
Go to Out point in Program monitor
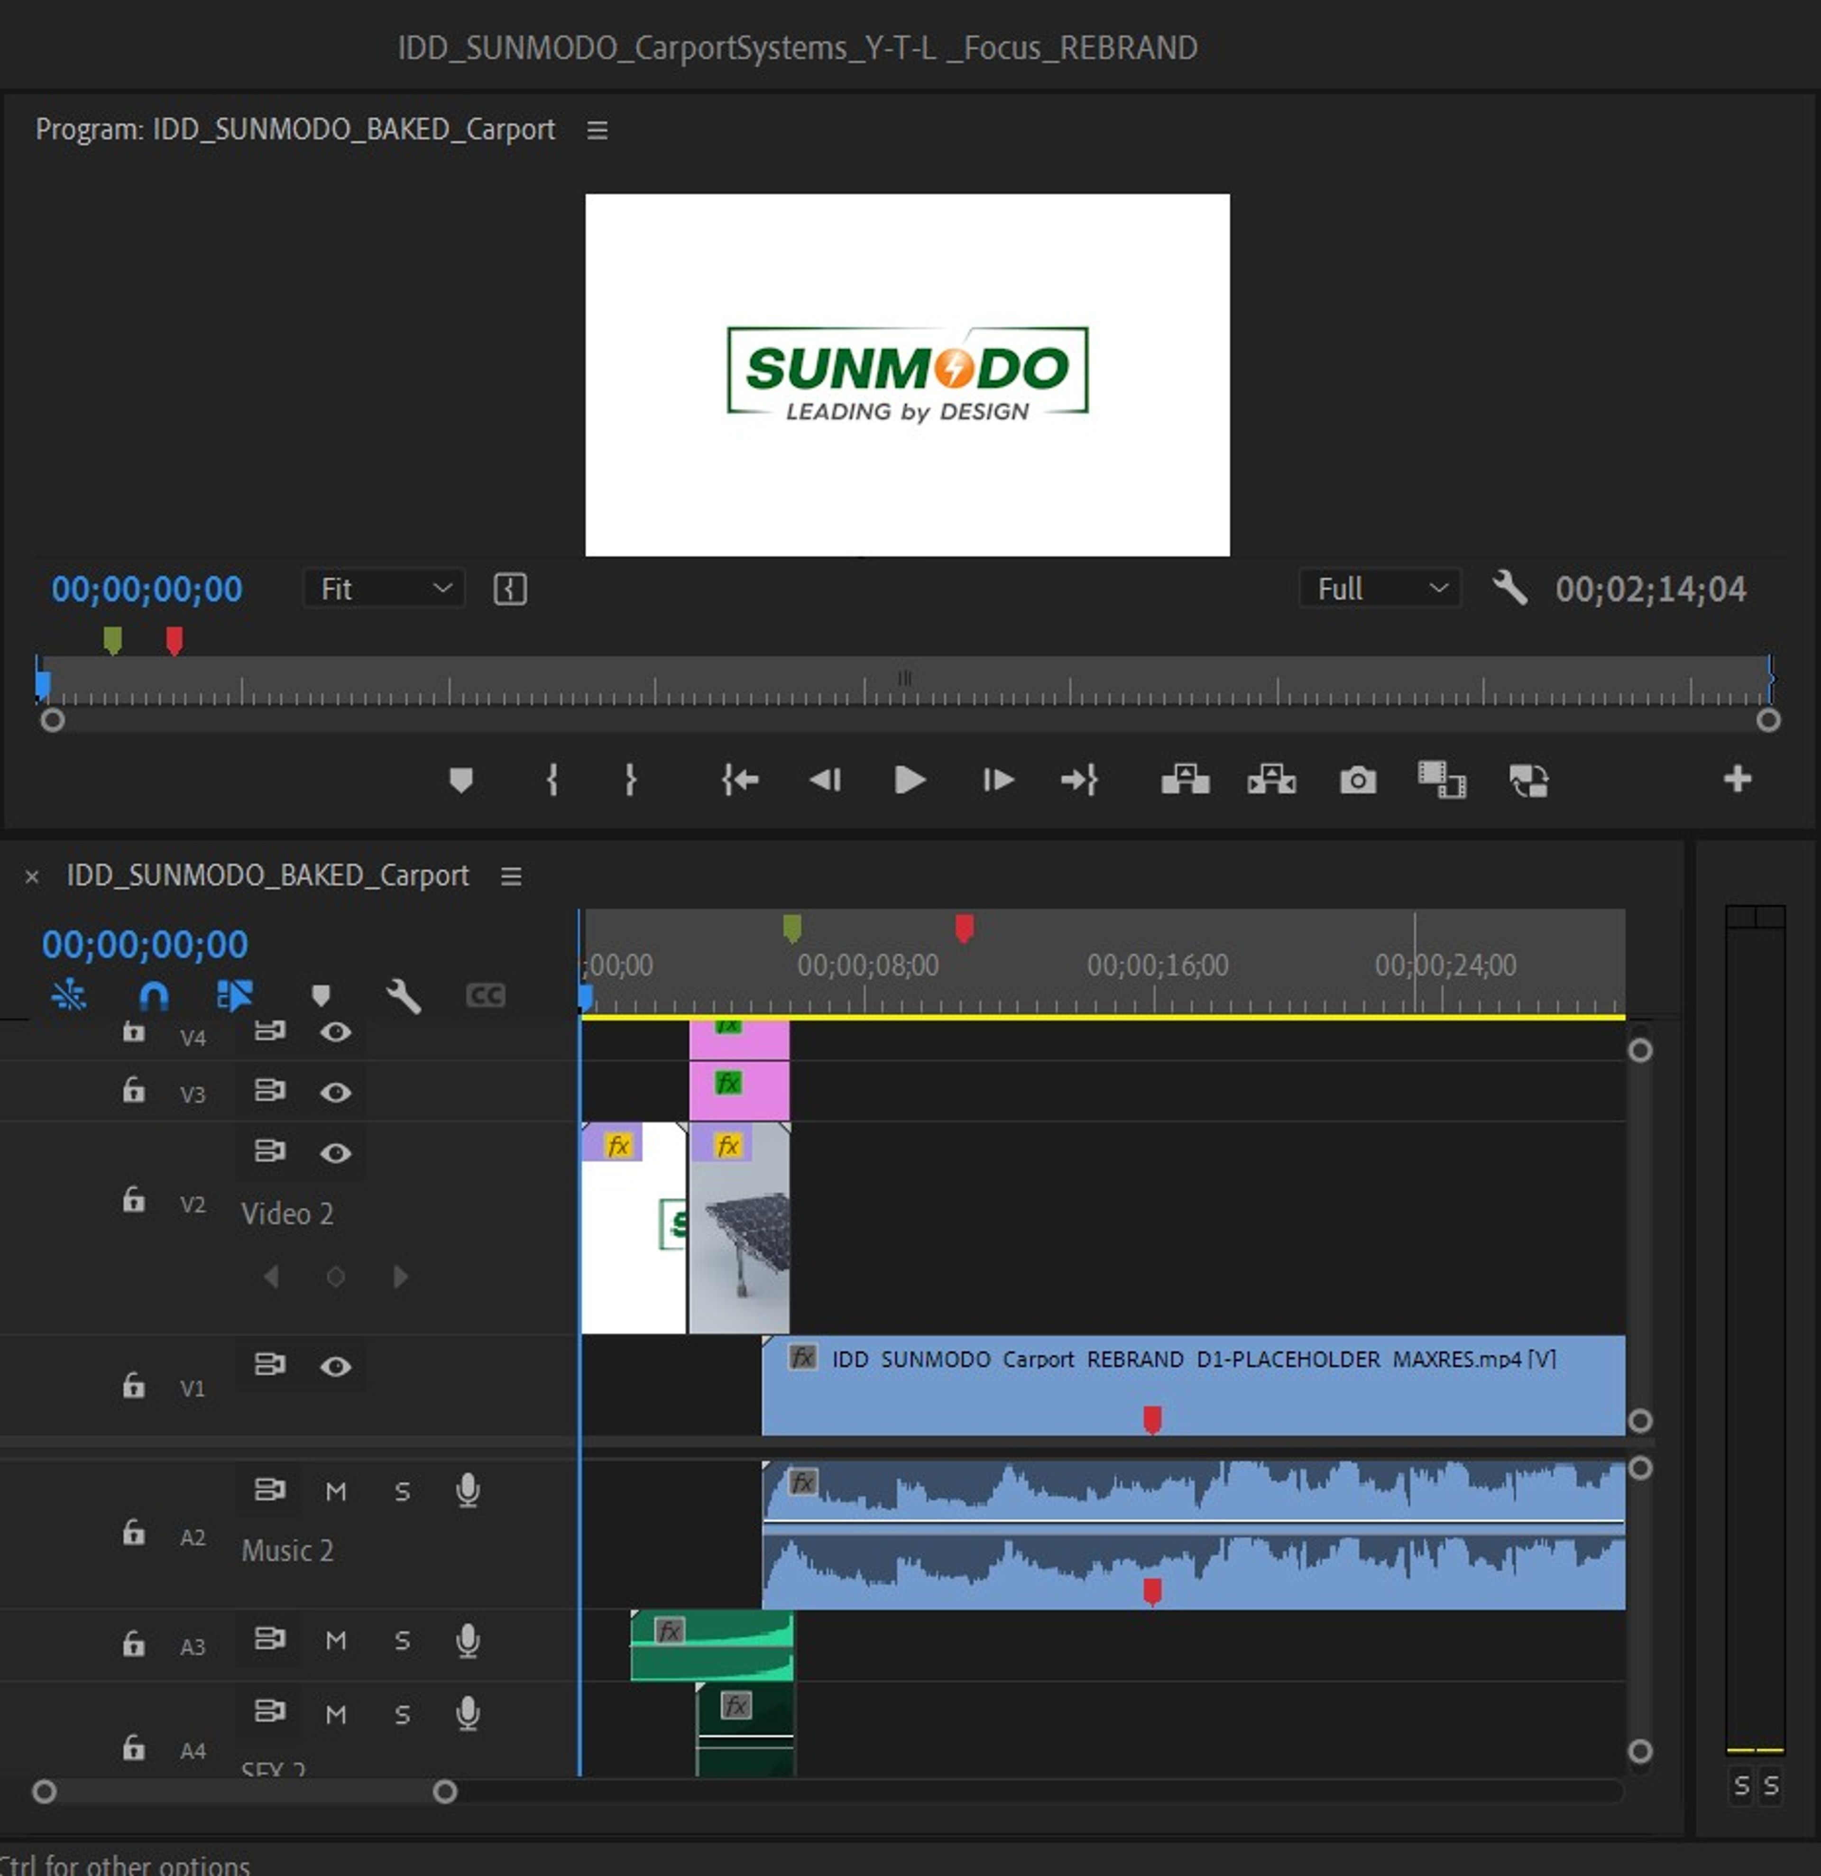(1079, 780)
